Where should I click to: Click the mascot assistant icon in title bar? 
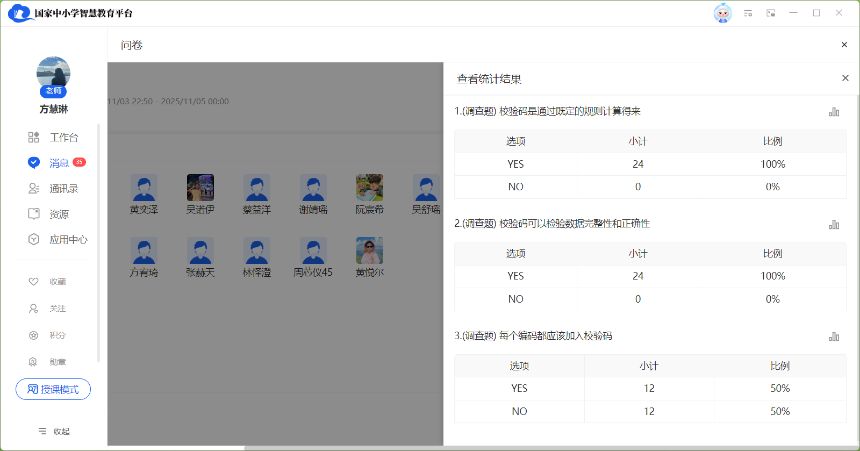tap(722, 13)
